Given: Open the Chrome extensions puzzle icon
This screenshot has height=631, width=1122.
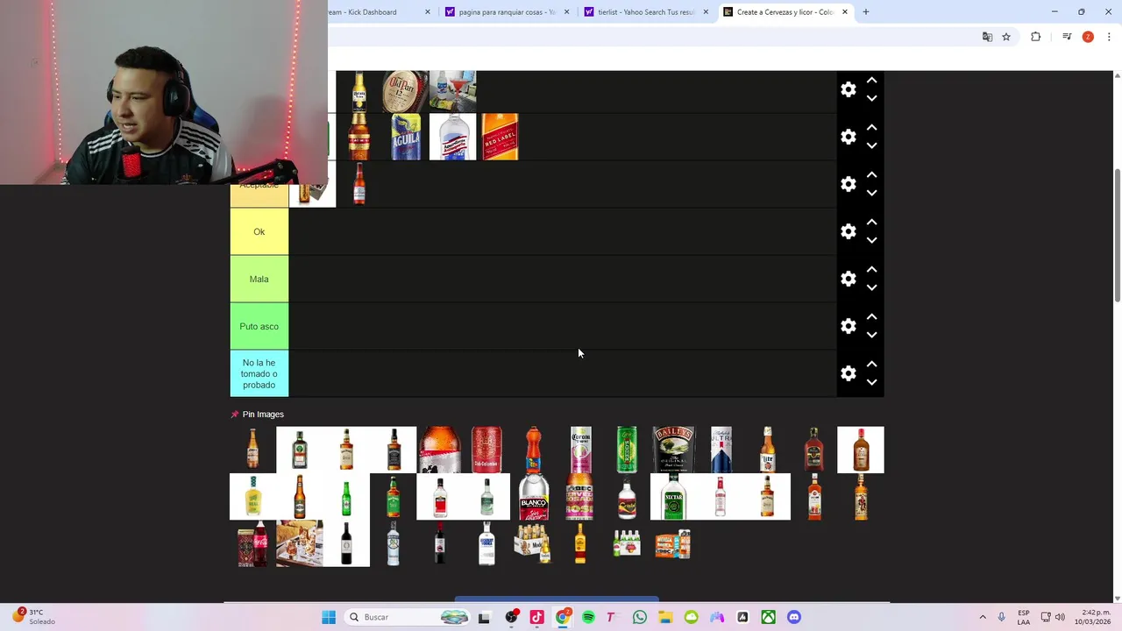Looking at the screenshot, I should coord(1035,37).
